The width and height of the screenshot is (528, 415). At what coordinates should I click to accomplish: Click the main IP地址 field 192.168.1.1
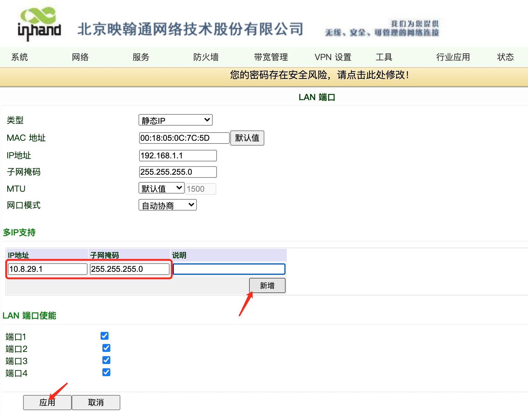178,156
